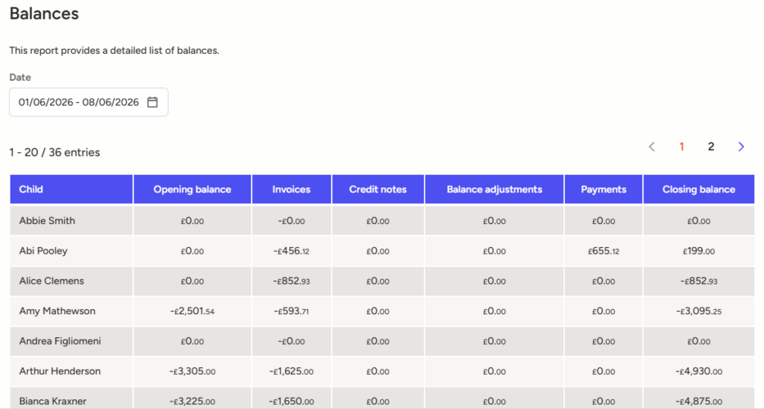The height and width of the screenshot is (409, 764).
Task: Click the Child column header
Action: coord(71,189)
